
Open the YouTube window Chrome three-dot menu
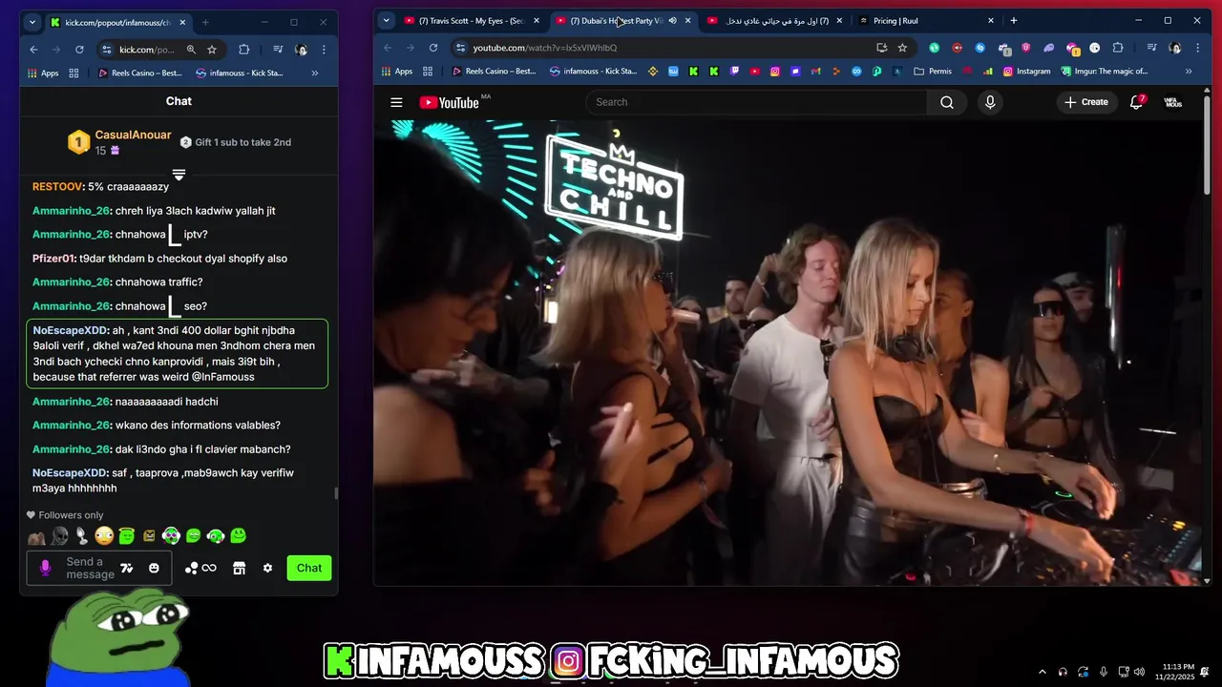pos(1198,48)
